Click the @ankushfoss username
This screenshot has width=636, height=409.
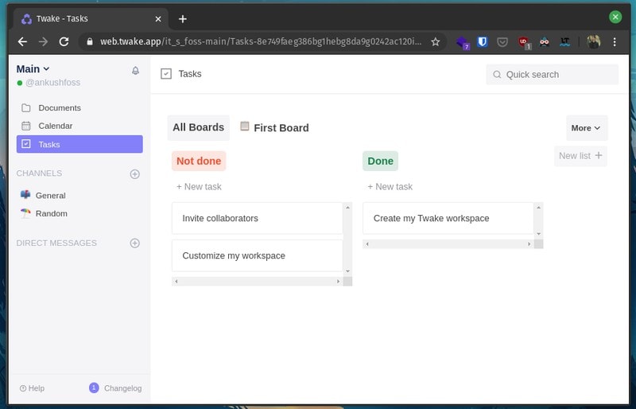(x=52, y=83)
